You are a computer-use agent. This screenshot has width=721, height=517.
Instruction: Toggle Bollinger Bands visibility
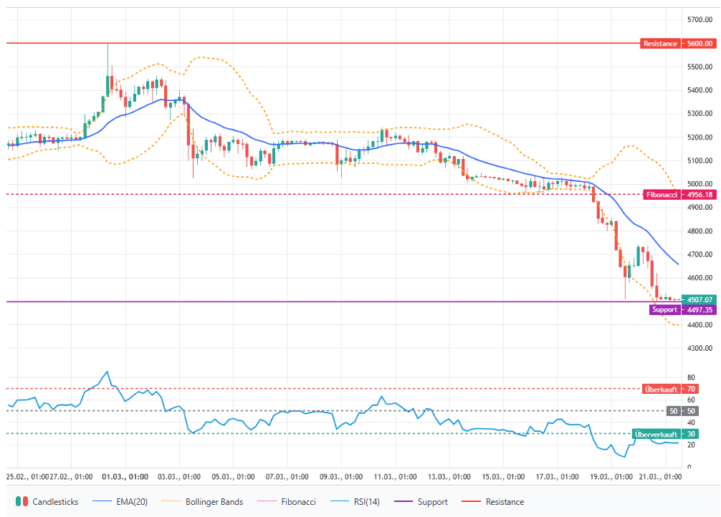[214, 501]
